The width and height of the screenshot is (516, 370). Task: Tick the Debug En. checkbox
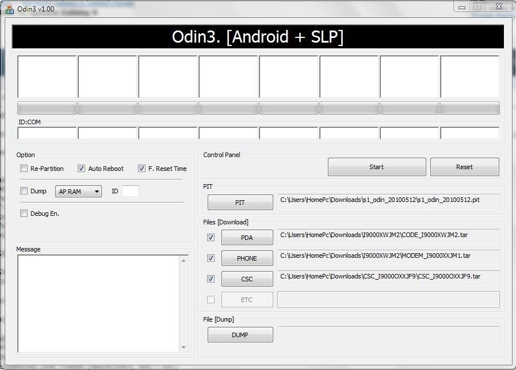pyautogui.click(x=24, y=213)
